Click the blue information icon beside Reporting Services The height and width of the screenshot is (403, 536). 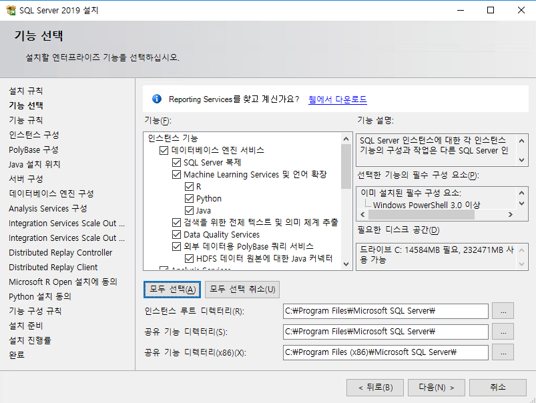[x=157, y=99]
